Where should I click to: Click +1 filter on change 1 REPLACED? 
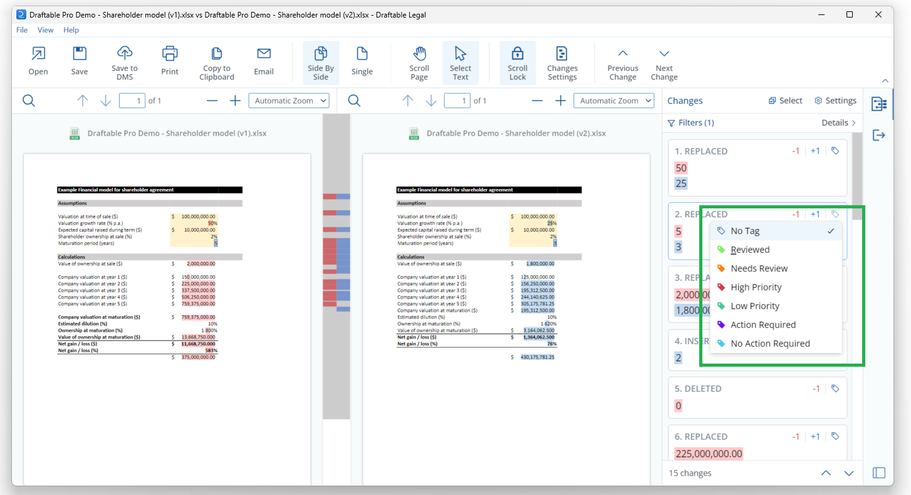[815, 151]
